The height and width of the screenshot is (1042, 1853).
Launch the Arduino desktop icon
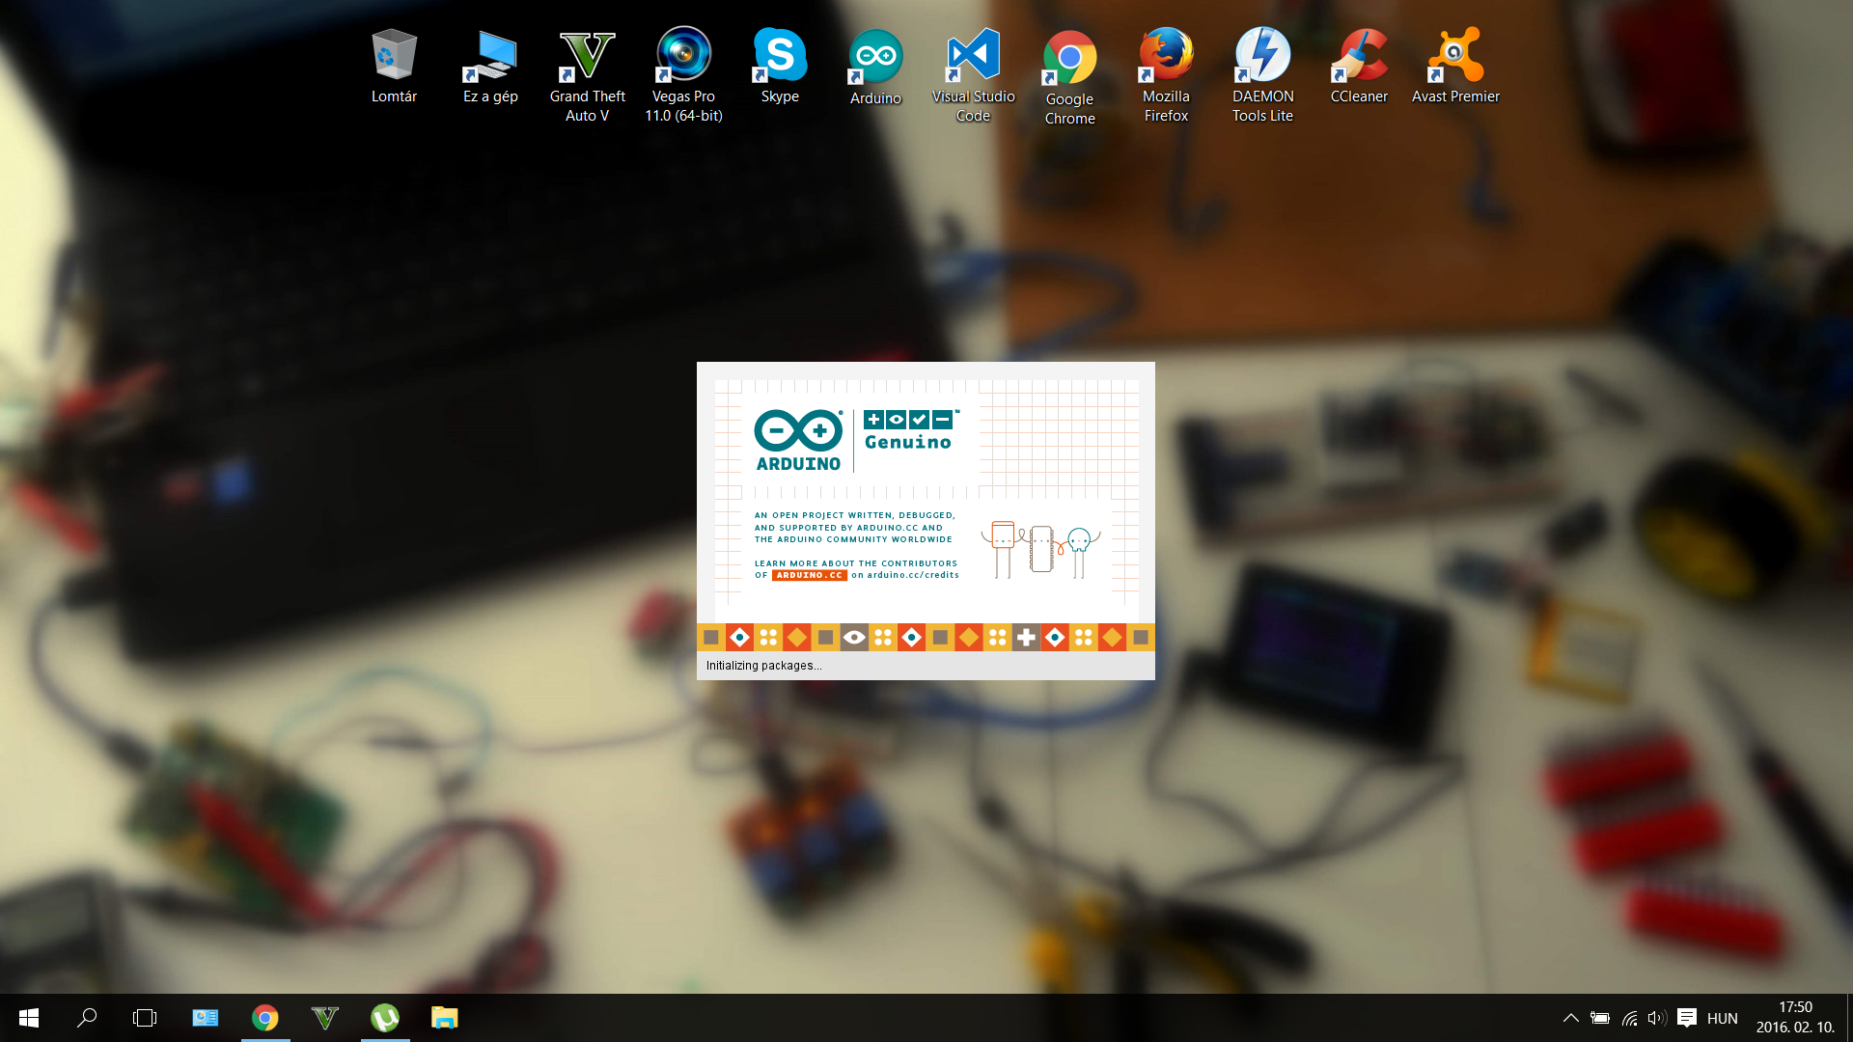pos(874,56)
